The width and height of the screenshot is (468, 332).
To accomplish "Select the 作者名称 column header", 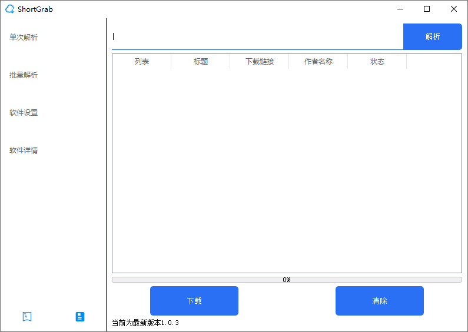I will [x=318, y=62].
